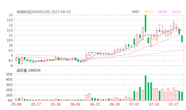This screenshot has height=110, width=186.
Task: Click the last green candlestick at chart end
Action: click(x=182, y=39)
